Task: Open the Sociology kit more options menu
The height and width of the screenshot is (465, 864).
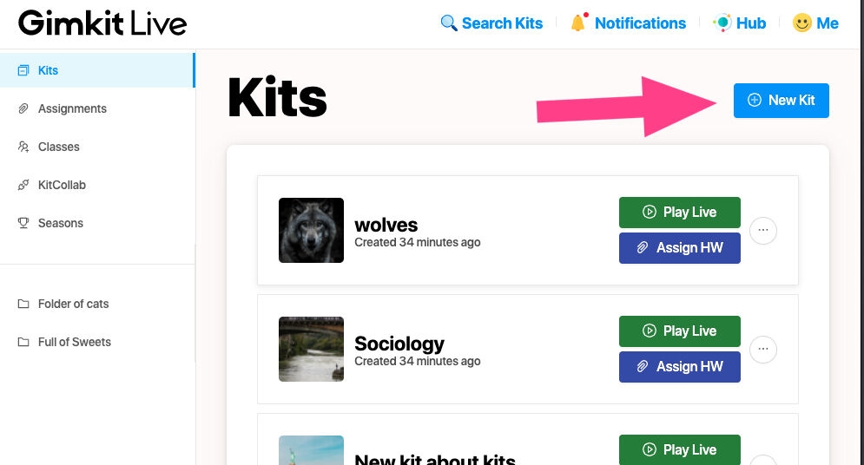Action: tap(763, 350)
